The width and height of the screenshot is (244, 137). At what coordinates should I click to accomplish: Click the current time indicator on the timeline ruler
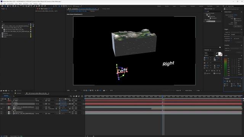[162, 97]
